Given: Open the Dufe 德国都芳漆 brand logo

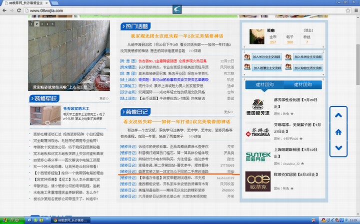Looking at the screenshot, I should coord(257,106).
